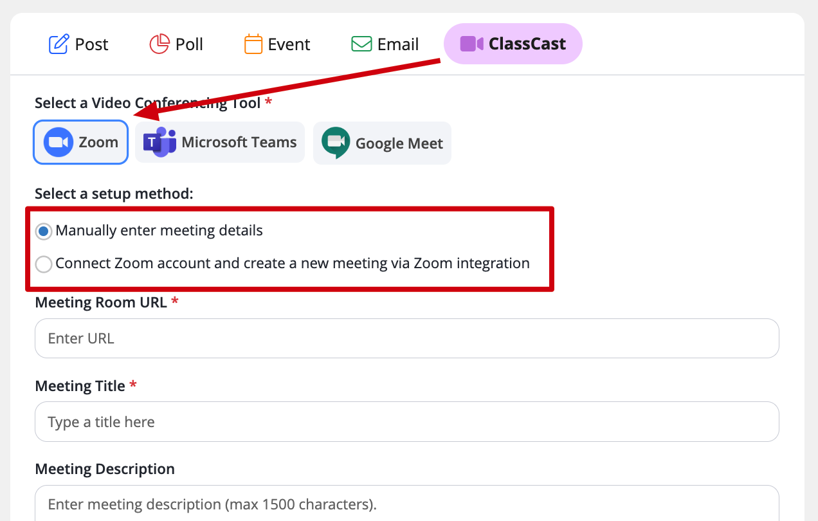Screen dimensions: 818x521
Task: Click the pie chart icon beside Poll
Action: (159, 44)
